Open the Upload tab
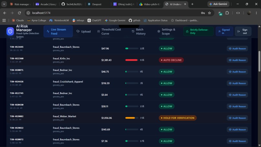Viewport: 261px width, 147px height. tap(84, 31)
